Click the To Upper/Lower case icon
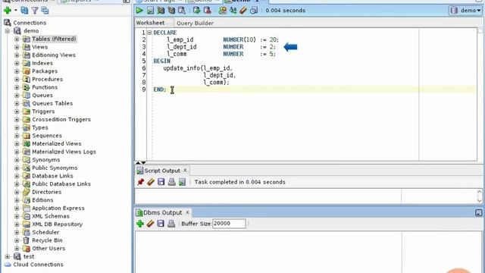The width and height of the screenshot is (485, 273). coord(233,10)
